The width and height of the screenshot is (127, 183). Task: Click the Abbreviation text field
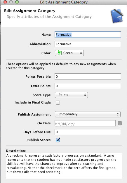88,44
